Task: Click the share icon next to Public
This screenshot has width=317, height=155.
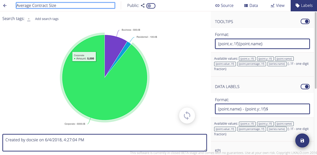Action: (143, 5)
